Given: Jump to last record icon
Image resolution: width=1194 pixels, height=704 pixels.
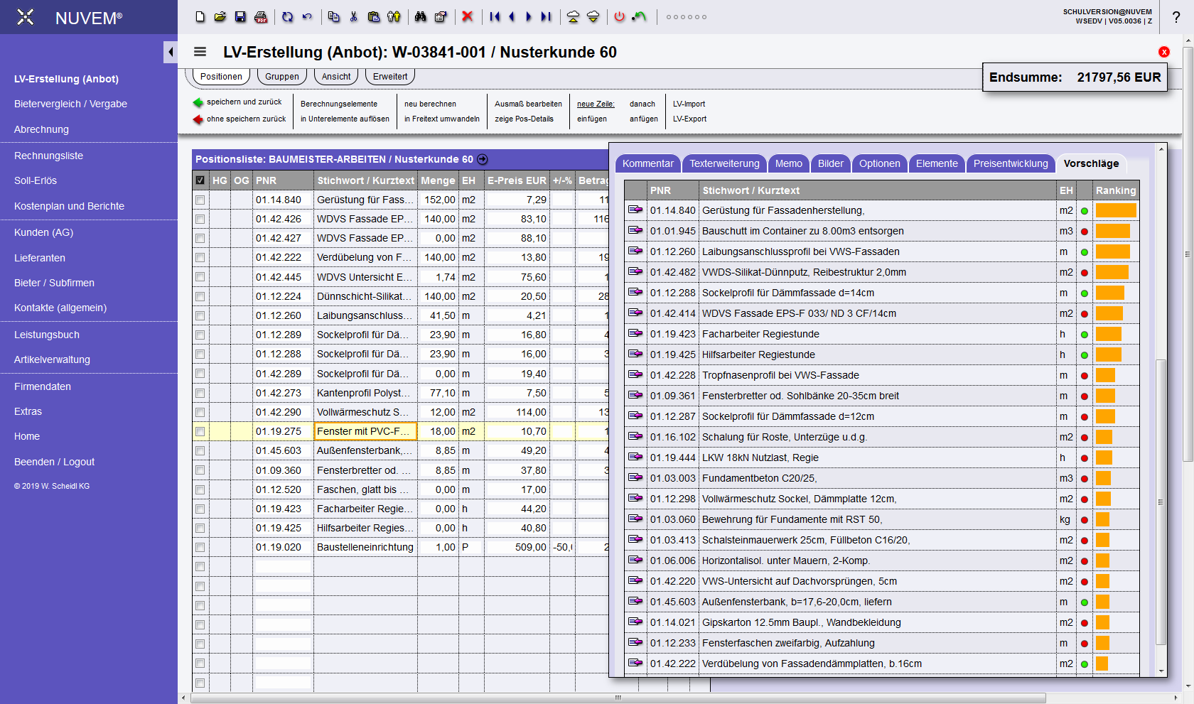Looking at the screenshot, I should point(546,16).
